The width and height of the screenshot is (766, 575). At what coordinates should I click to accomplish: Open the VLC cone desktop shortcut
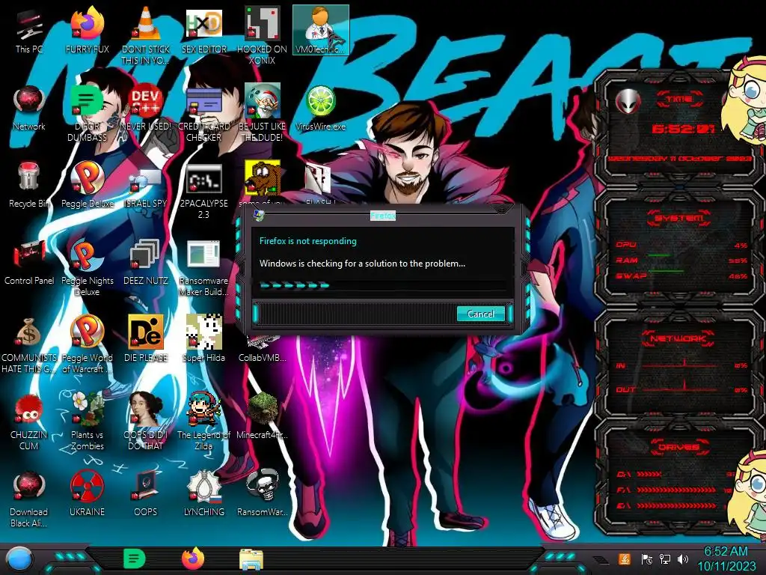click(146, 37)
